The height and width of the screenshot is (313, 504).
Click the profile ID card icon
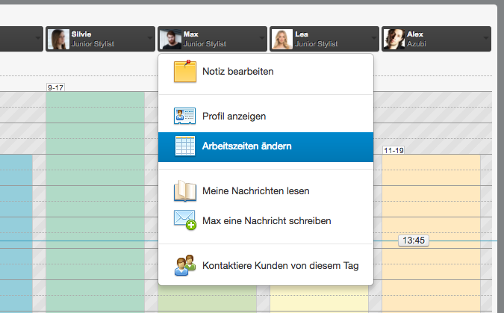(x=185, y=116)
